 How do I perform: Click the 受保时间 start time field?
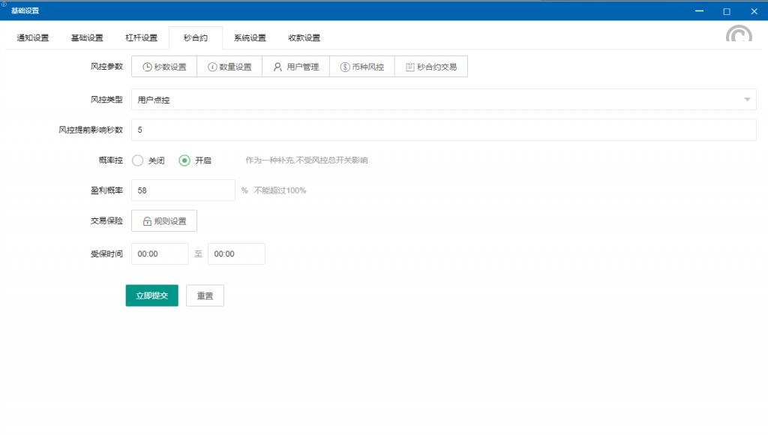[160, 254]
